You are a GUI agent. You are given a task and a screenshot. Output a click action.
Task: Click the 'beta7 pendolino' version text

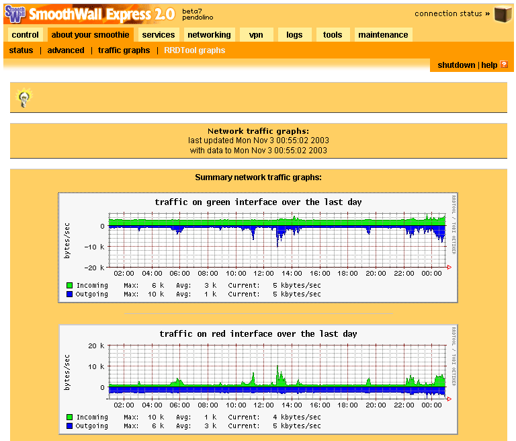point(198,14)
